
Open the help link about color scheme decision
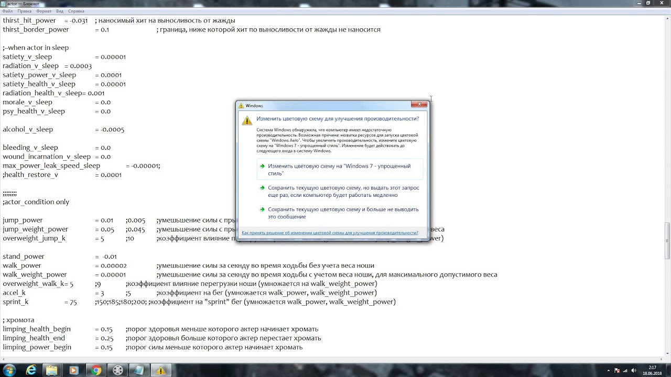point(330,233)
